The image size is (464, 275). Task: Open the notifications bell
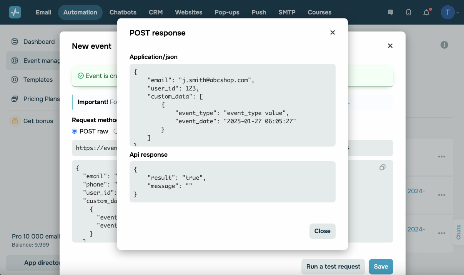[x=426, y=12]
